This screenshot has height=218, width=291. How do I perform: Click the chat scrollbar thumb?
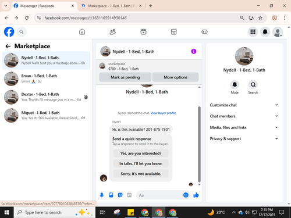tap(199, 144)
